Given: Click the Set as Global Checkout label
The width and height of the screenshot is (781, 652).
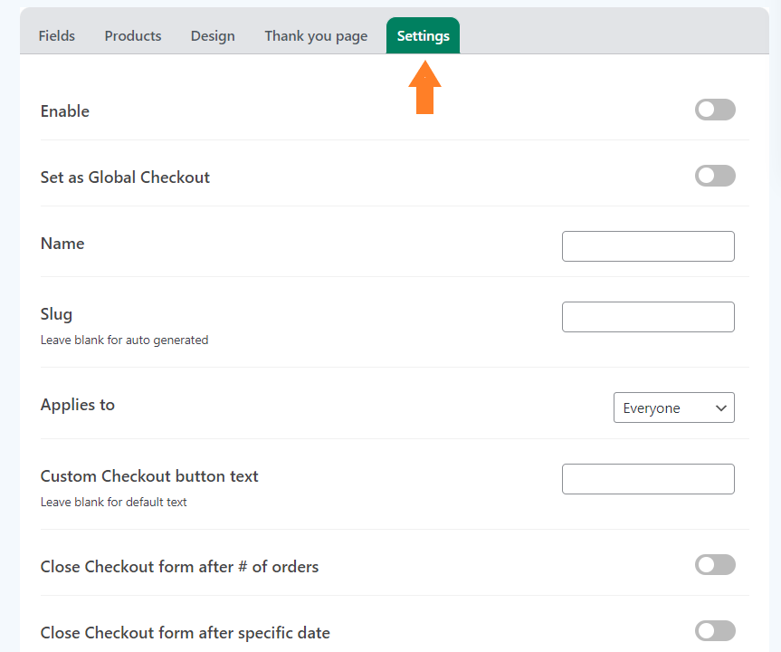Looking at the screenshot, I should tap(125, 177).
